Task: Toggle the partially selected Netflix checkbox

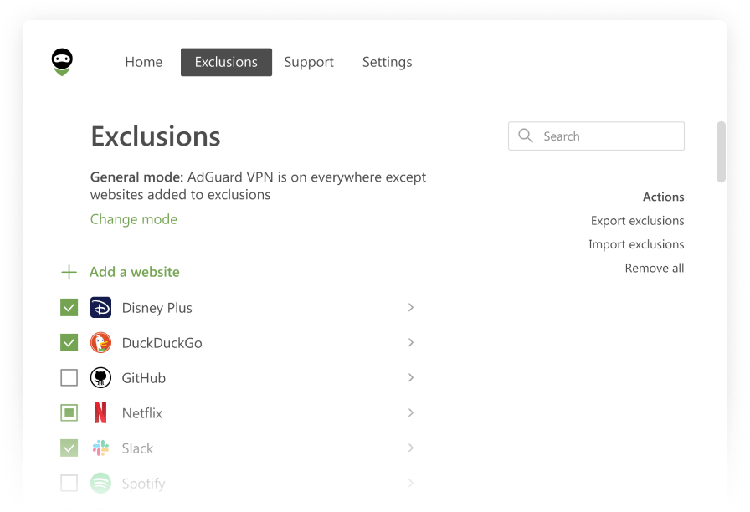Action: (69, 413)
